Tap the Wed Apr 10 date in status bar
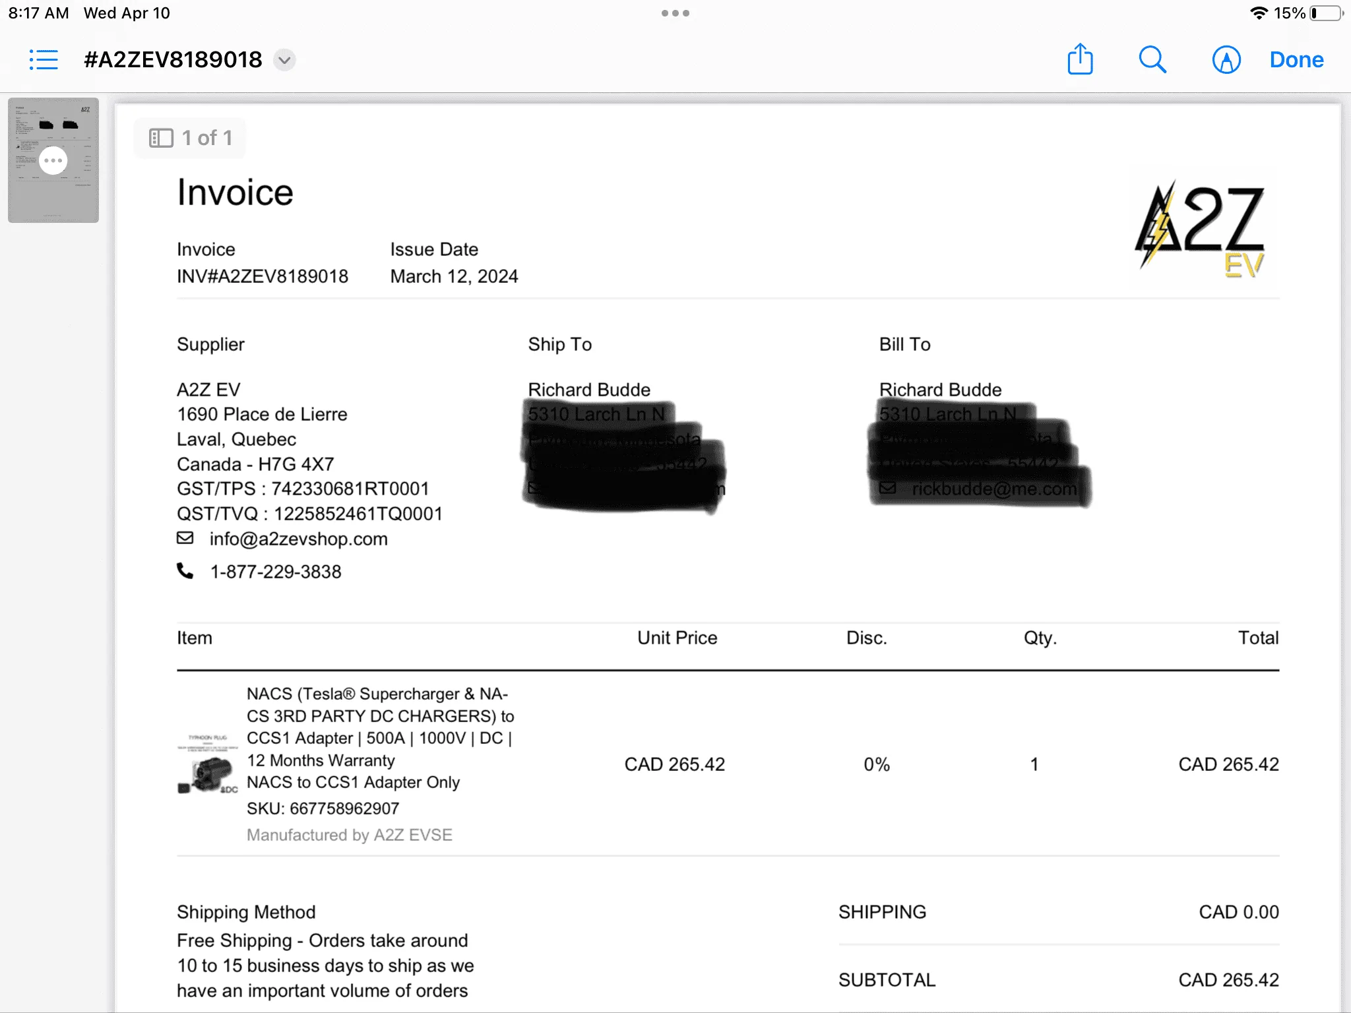The height and width of the screenshot is (1013, 1351). [x=127, y=13]
